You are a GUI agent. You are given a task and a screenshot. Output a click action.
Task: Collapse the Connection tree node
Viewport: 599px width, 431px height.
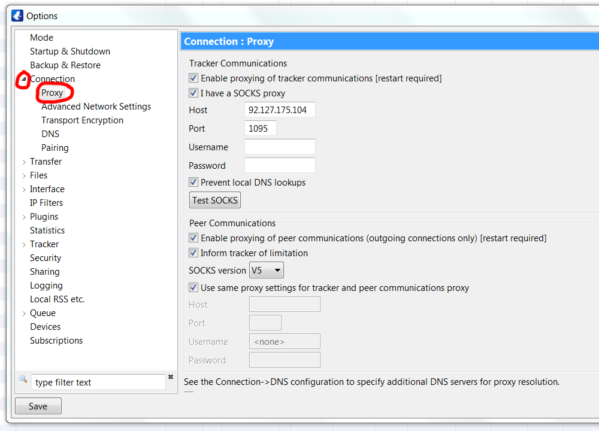[24, 79]
